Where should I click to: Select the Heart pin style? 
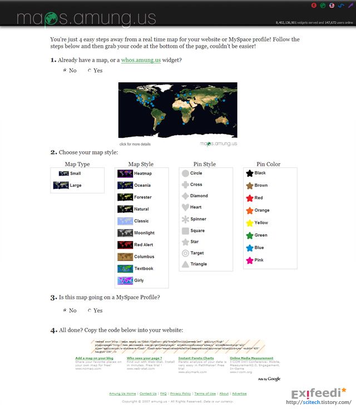(x=192, y=207)
